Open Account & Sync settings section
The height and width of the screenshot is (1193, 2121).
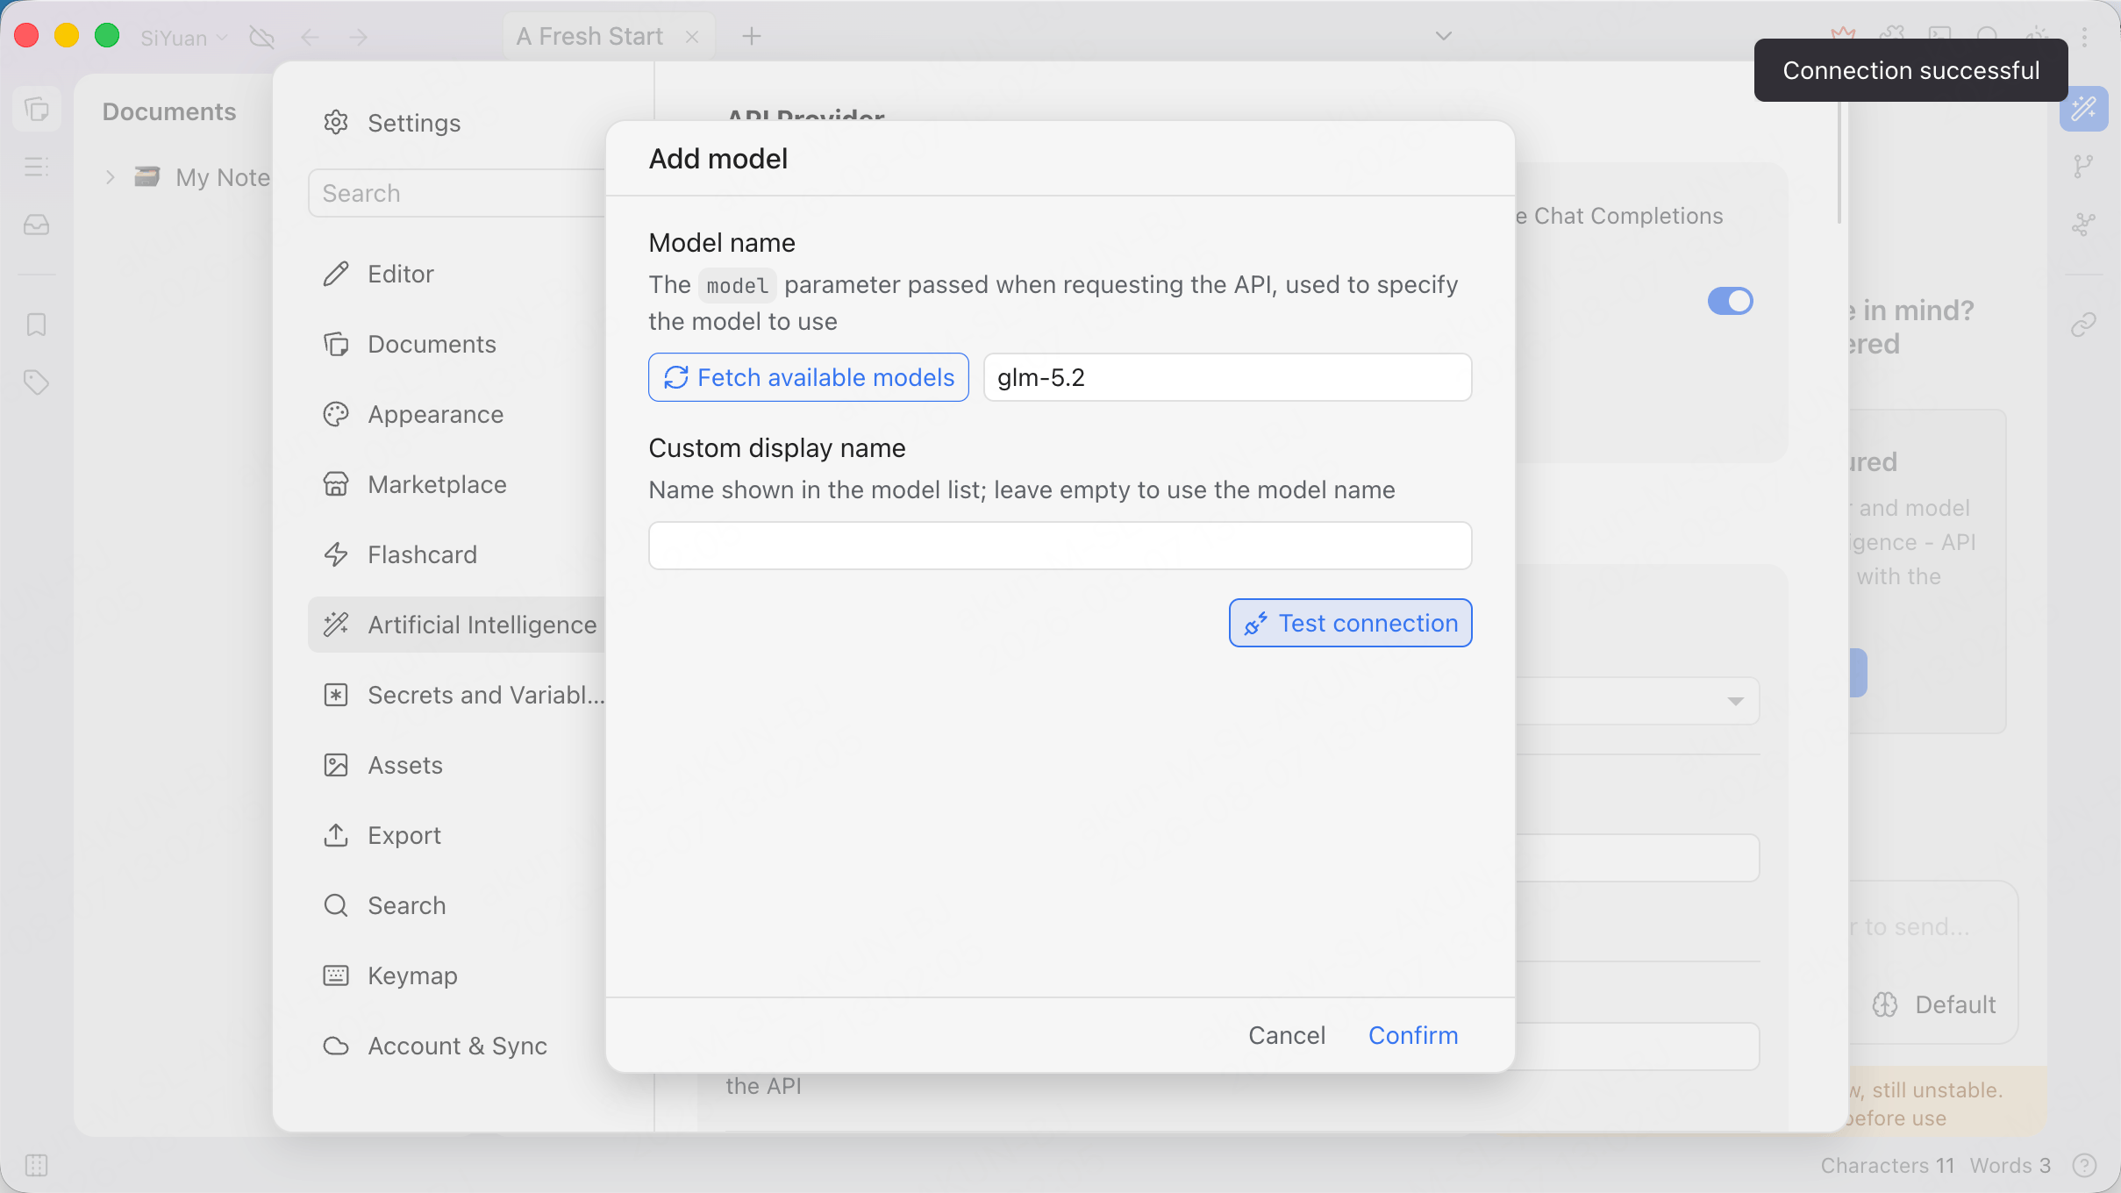pyautogui.click(x=456, y=1046)
